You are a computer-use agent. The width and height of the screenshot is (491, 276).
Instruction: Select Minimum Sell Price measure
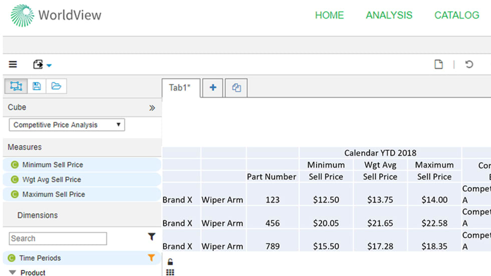click(x=53, y=164)
